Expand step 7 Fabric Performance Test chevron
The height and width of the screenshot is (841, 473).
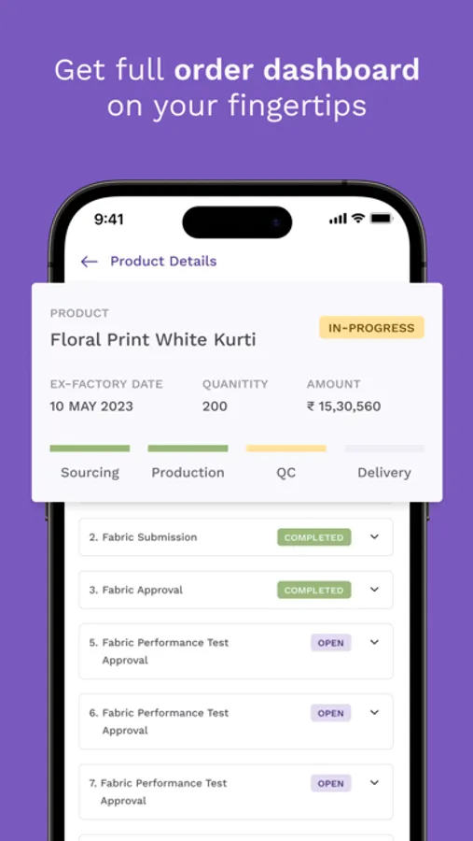click(x=374, y=782)
